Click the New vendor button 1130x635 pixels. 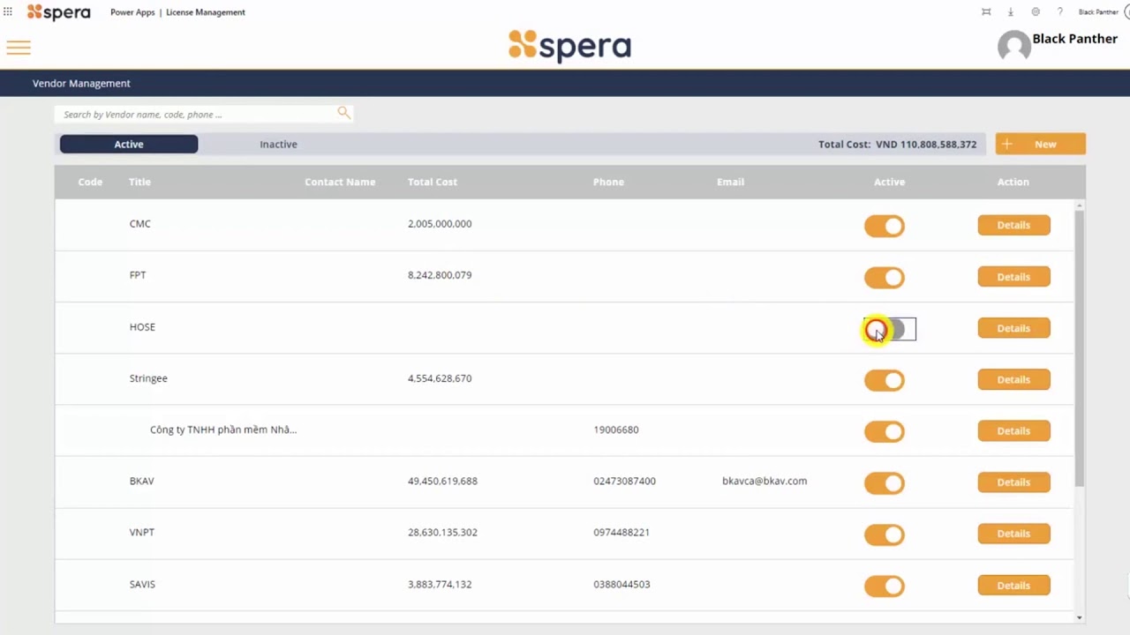[x=1040, y=144]
